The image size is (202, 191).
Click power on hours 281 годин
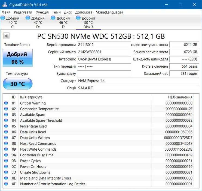(184, 74)
